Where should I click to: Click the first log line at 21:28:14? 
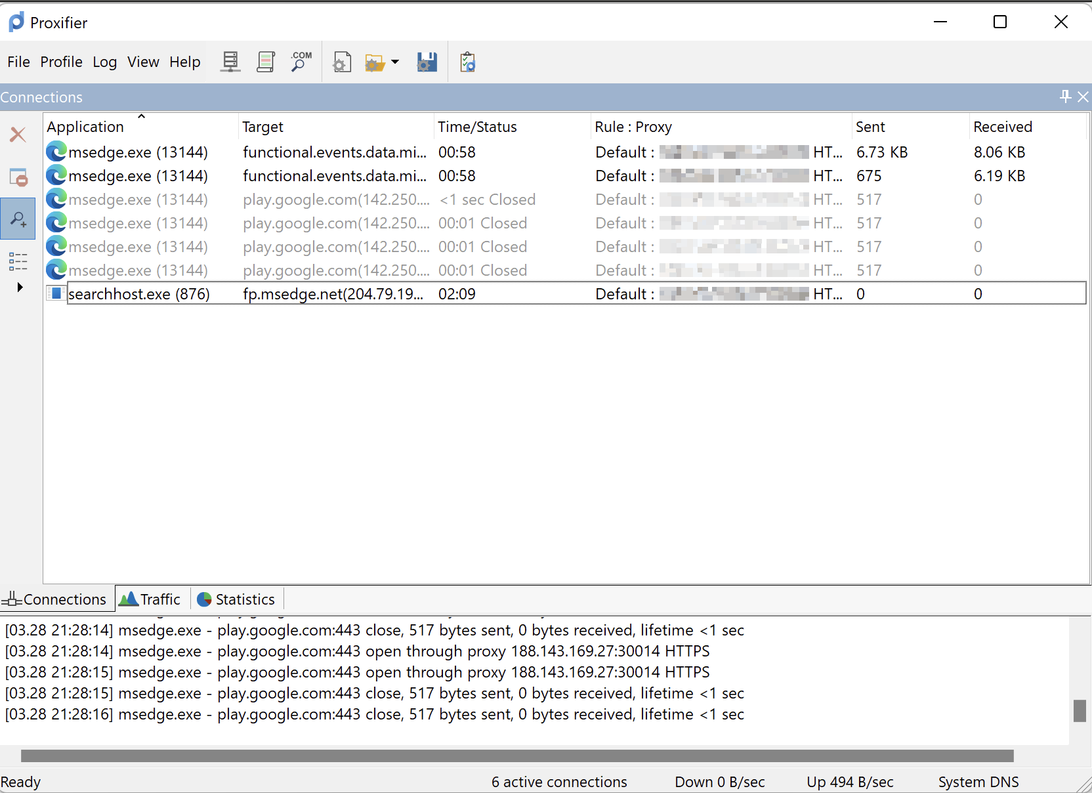pyautogui.click(x=375, y=630)
